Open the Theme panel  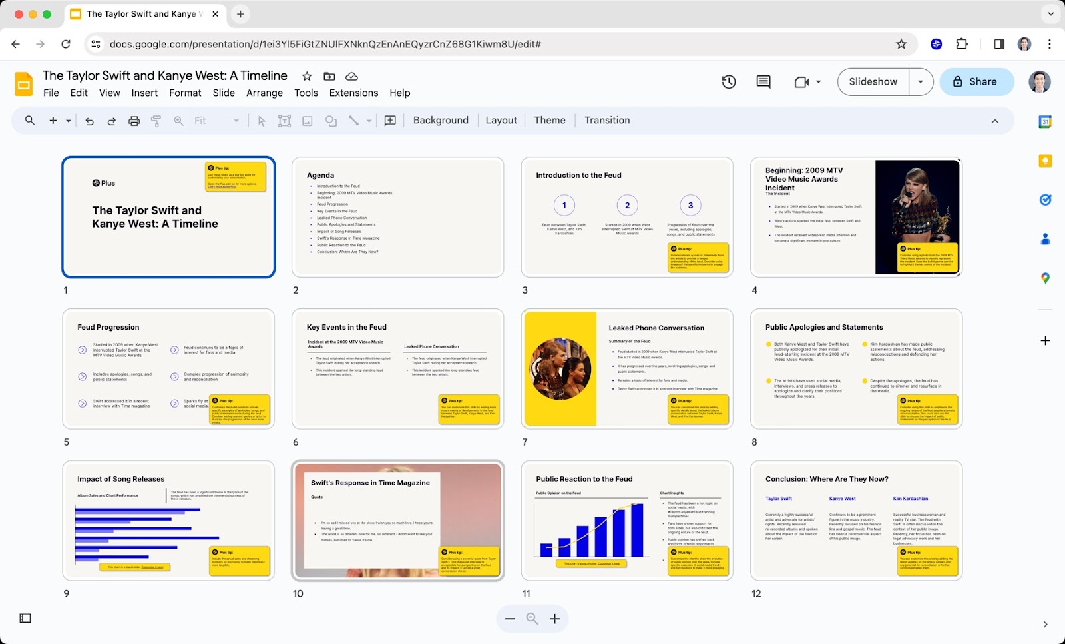(550, 121)
